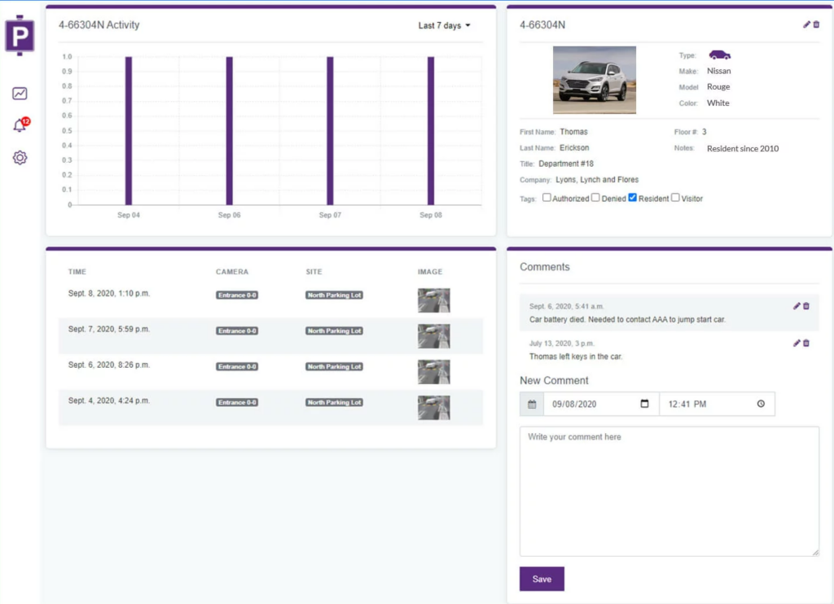The height and width of the screenshot is (604, 834).
Task: Edit the Sept. 6 battery comment
Action: click(797, 306)
